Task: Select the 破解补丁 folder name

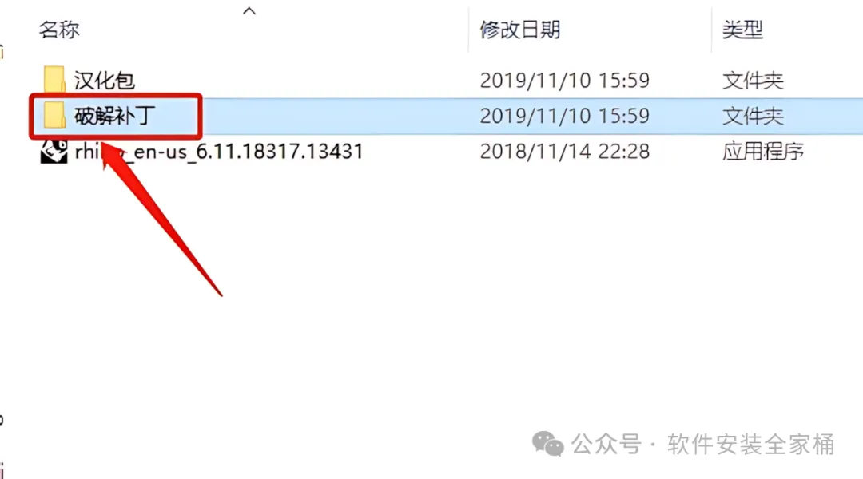Action: (114, 116)
